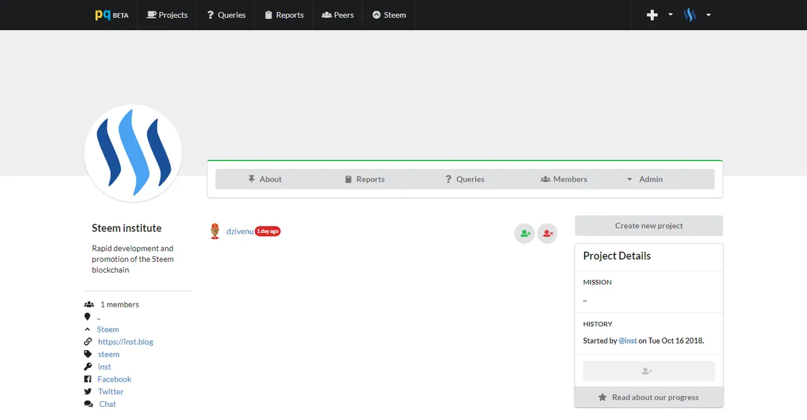807x420 pixels.
Task: Click the large Steem institute project logo
Action: pyautogui.click(x=133, y=153)
